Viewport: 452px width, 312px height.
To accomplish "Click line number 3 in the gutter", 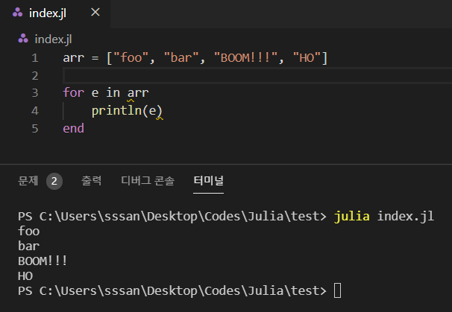I will coord(35,93).
